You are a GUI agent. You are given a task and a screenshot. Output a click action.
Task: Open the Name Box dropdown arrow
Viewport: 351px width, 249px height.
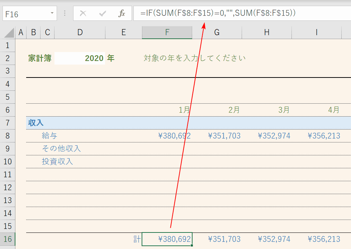click(52, 13)
